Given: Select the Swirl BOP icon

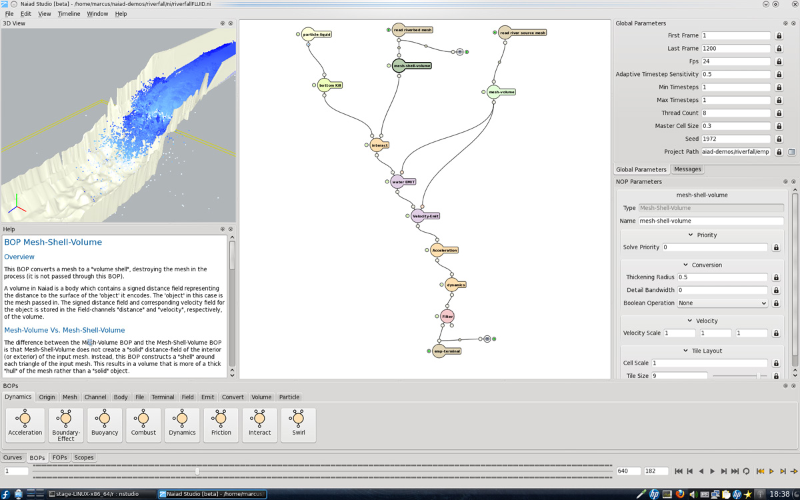Looking at the screenshot, I should [x=298, y=425].
